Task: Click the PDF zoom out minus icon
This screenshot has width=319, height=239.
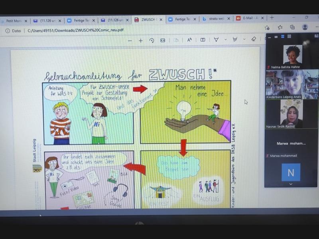Action: [130, 40]
